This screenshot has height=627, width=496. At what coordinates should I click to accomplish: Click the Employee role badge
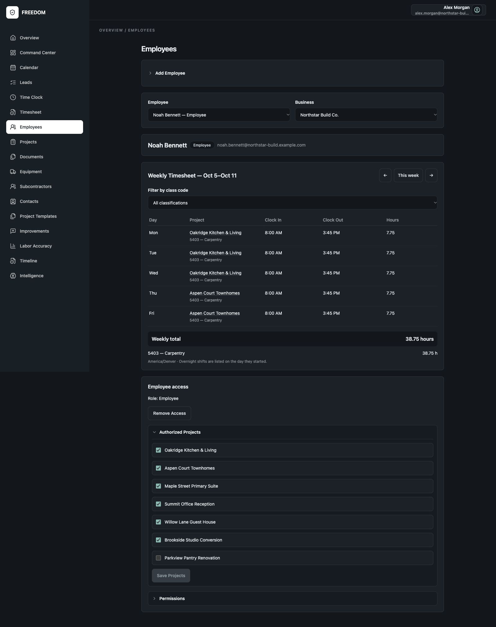202,145
